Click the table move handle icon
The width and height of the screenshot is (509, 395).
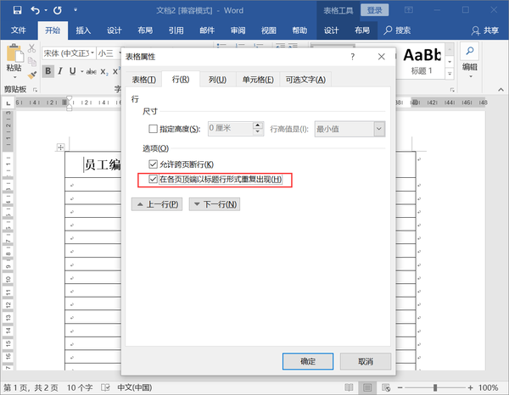[x=60, y=147]
